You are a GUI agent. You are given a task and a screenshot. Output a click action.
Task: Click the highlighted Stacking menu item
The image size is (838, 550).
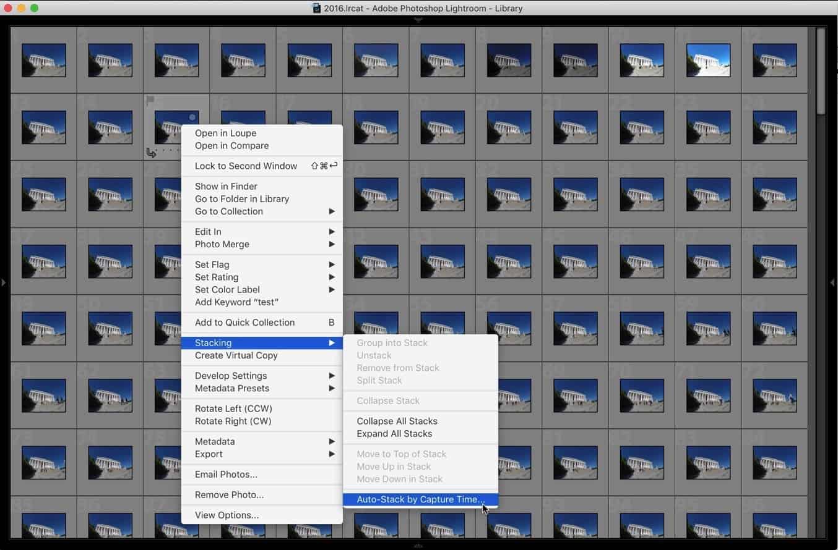pyautogui.click(x=262, y=343)
